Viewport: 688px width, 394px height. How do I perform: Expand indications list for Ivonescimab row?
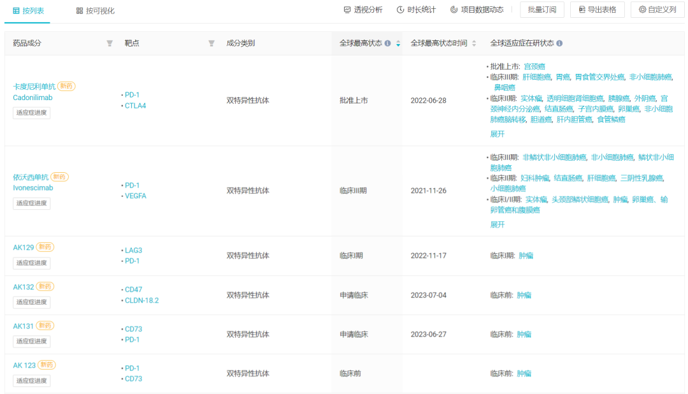(497, 224)
